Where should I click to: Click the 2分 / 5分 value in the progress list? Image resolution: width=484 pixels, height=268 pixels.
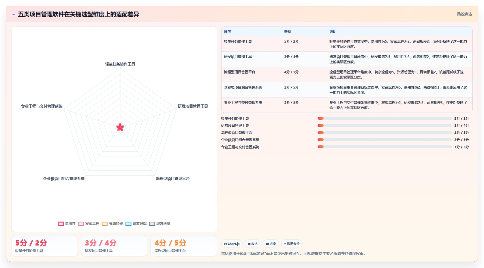coord(462,140)
